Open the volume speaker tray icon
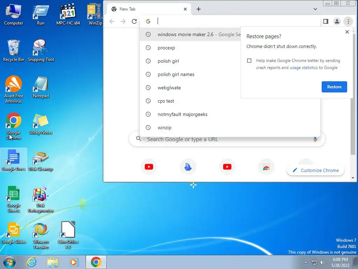 coord(322,262)
